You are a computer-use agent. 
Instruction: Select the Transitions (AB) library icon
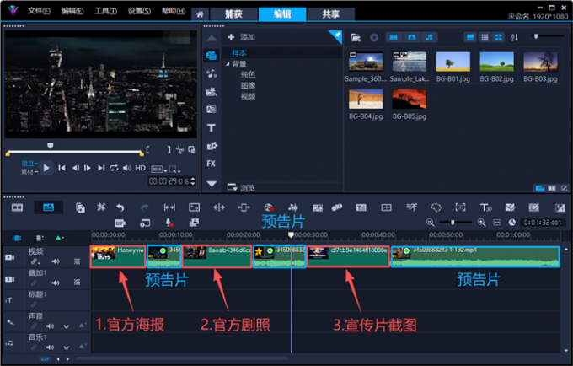(212, 110)
